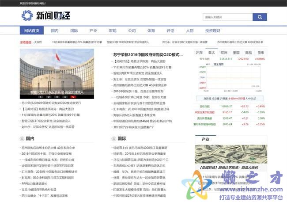Viewport: 287px width, 202px height.
Task: Jump to carousel slide 3
Action: tap(57, 97)
